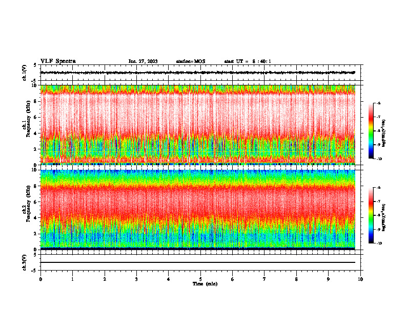This screenshot has height=313, width=406.
Task: Click the "VLF Spectra" plot title
Action: coord(58,61)
